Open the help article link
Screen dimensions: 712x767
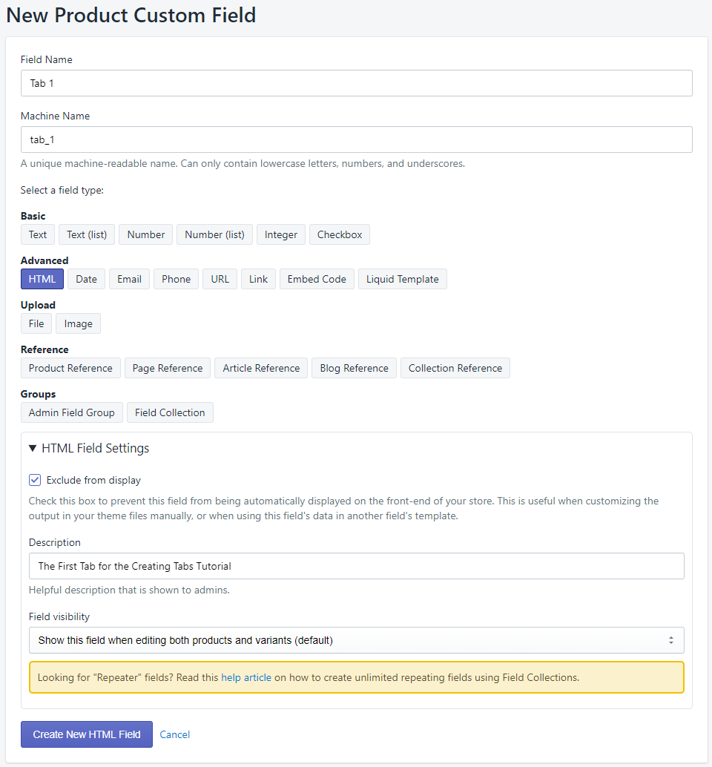pos(246,677)
